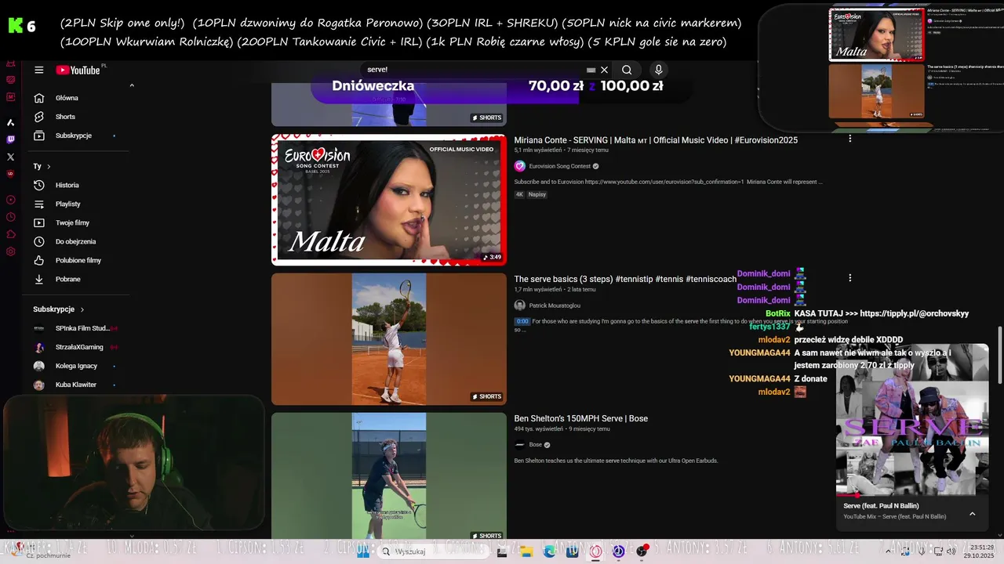The width and height of the screenshot is (1004, 564).
Task: Open Subskrypcje in main sidebar menu
Action: click(x=74, y=136)
